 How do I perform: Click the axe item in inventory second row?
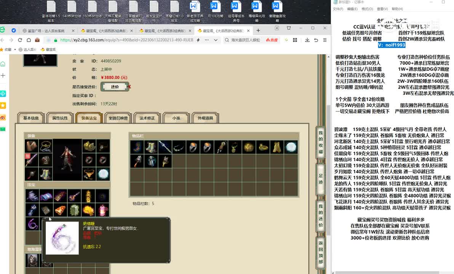[x=137, y=161]
